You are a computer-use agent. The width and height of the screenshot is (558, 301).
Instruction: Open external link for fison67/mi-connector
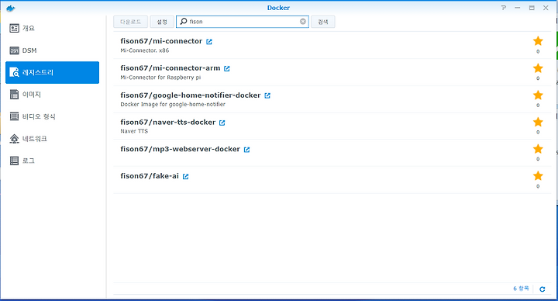tap(209, 42)
